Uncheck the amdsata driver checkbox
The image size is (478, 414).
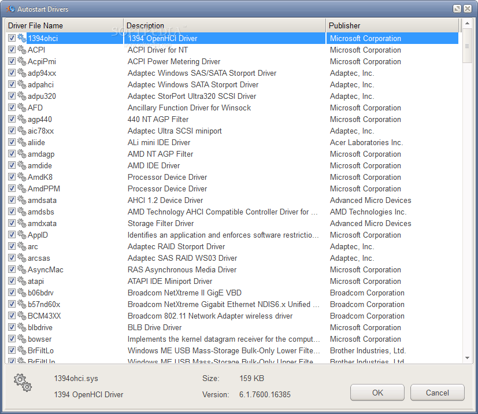12,200
